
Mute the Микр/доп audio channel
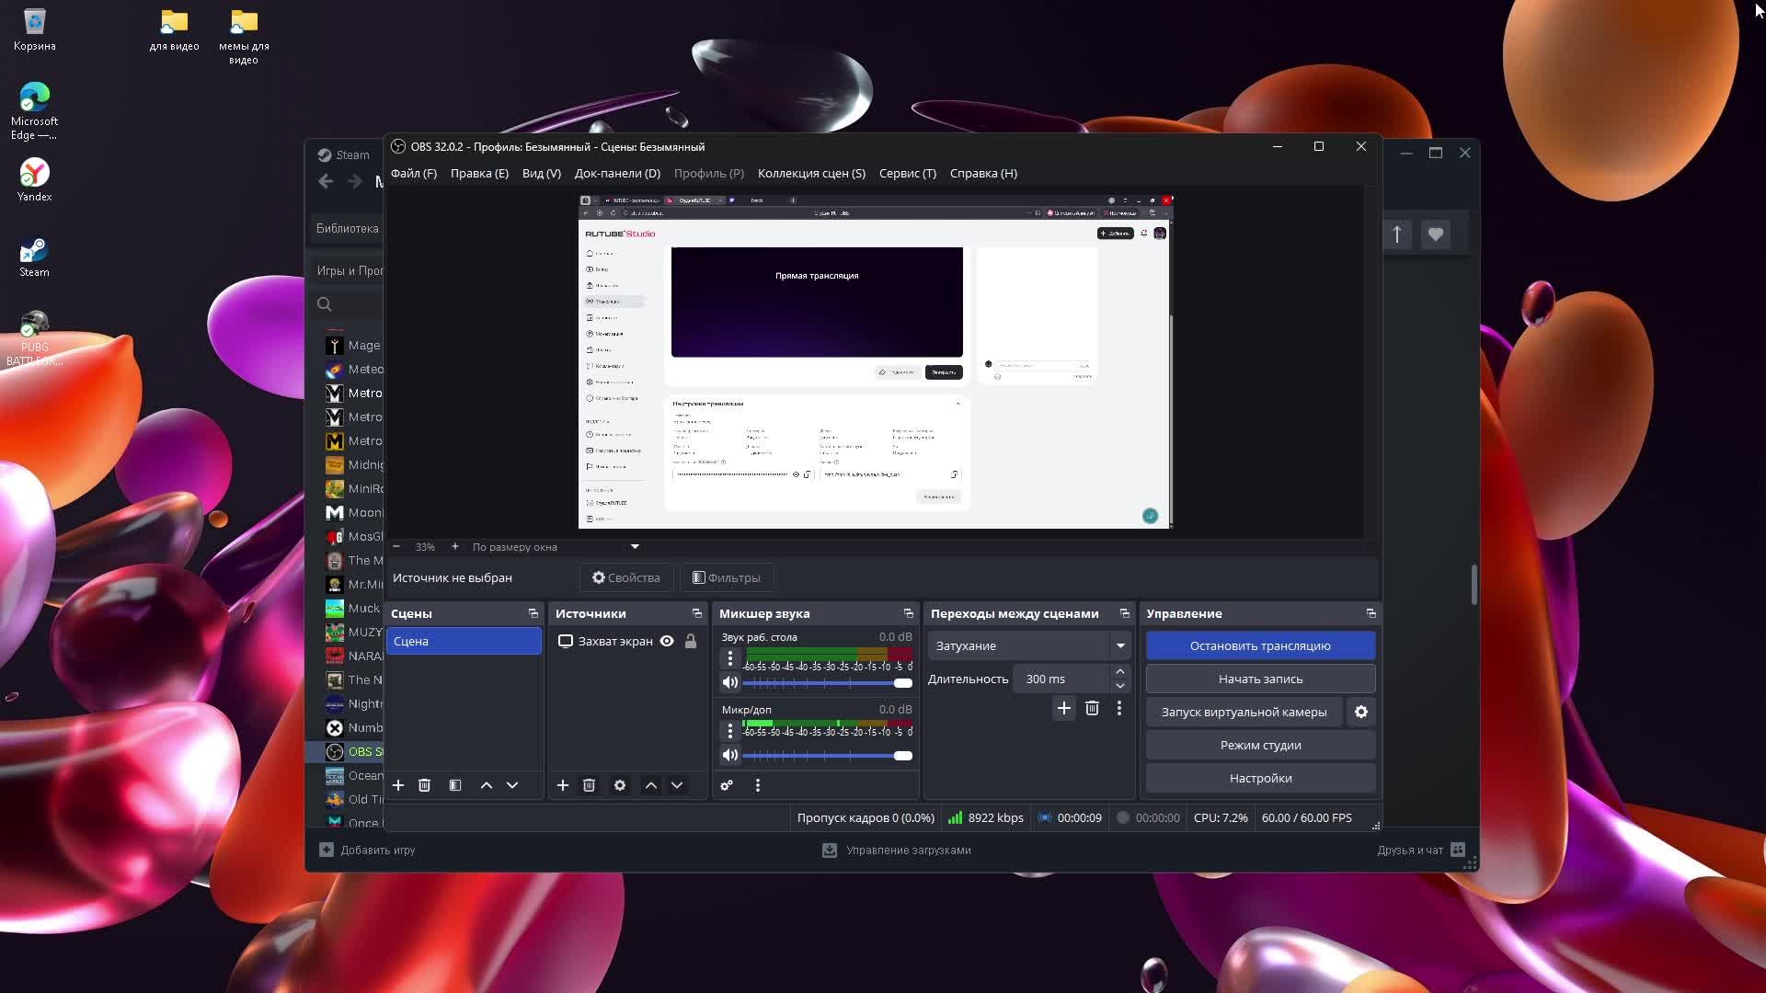click(x=730, y=755)
